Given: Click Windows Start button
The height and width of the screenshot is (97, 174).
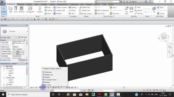Looking at the screenshot, I should point(3,95).
